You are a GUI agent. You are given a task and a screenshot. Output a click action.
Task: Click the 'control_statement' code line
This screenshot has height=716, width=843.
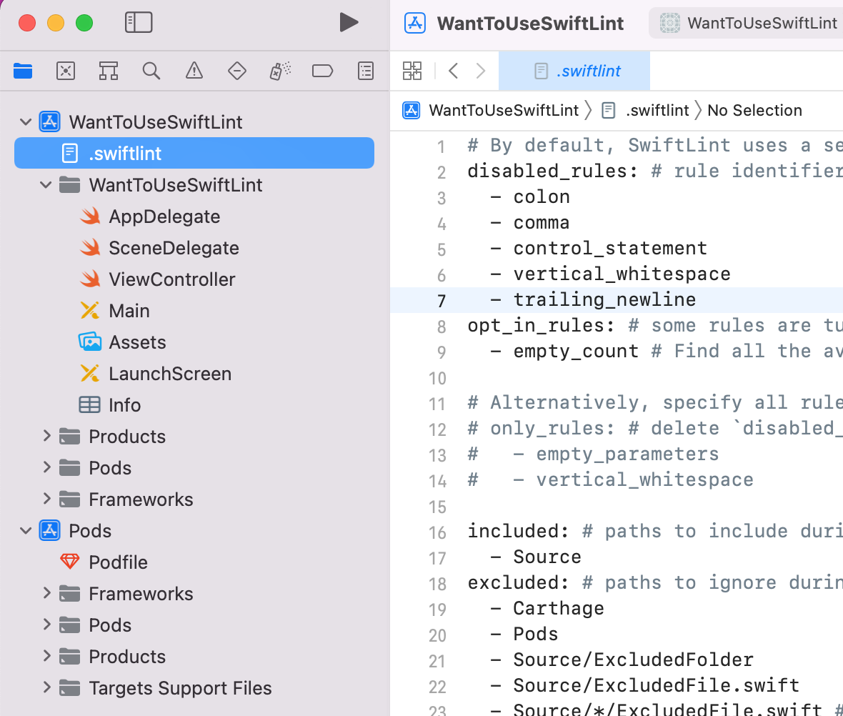609,248
